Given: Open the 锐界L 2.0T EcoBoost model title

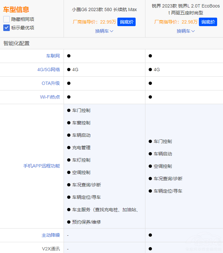Looking at the screenshot, I should coord(186,9).
